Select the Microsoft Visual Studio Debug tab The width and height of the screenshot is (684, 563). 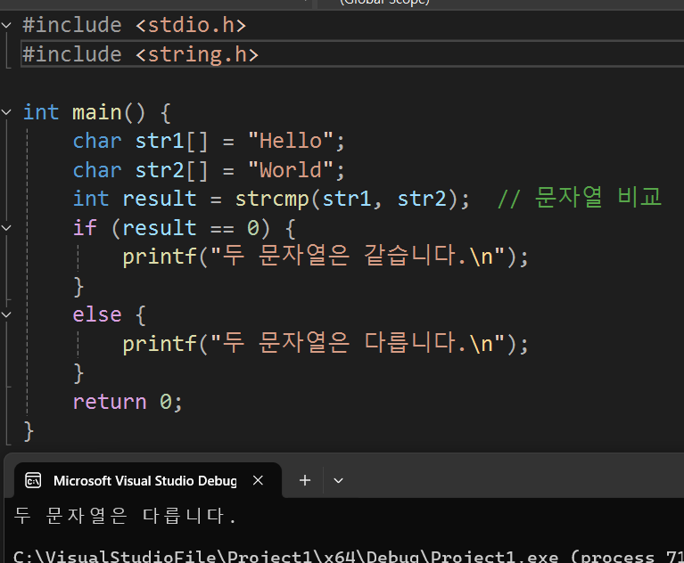click(148, 480)
